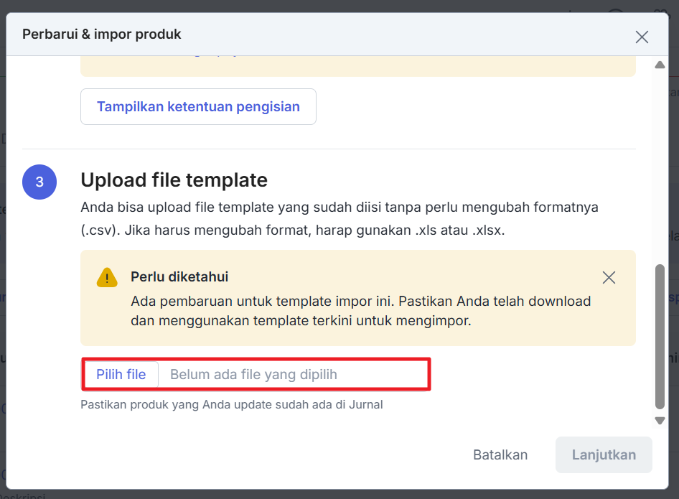Click scrollbar track above the thumb

[x=660, y=165]
